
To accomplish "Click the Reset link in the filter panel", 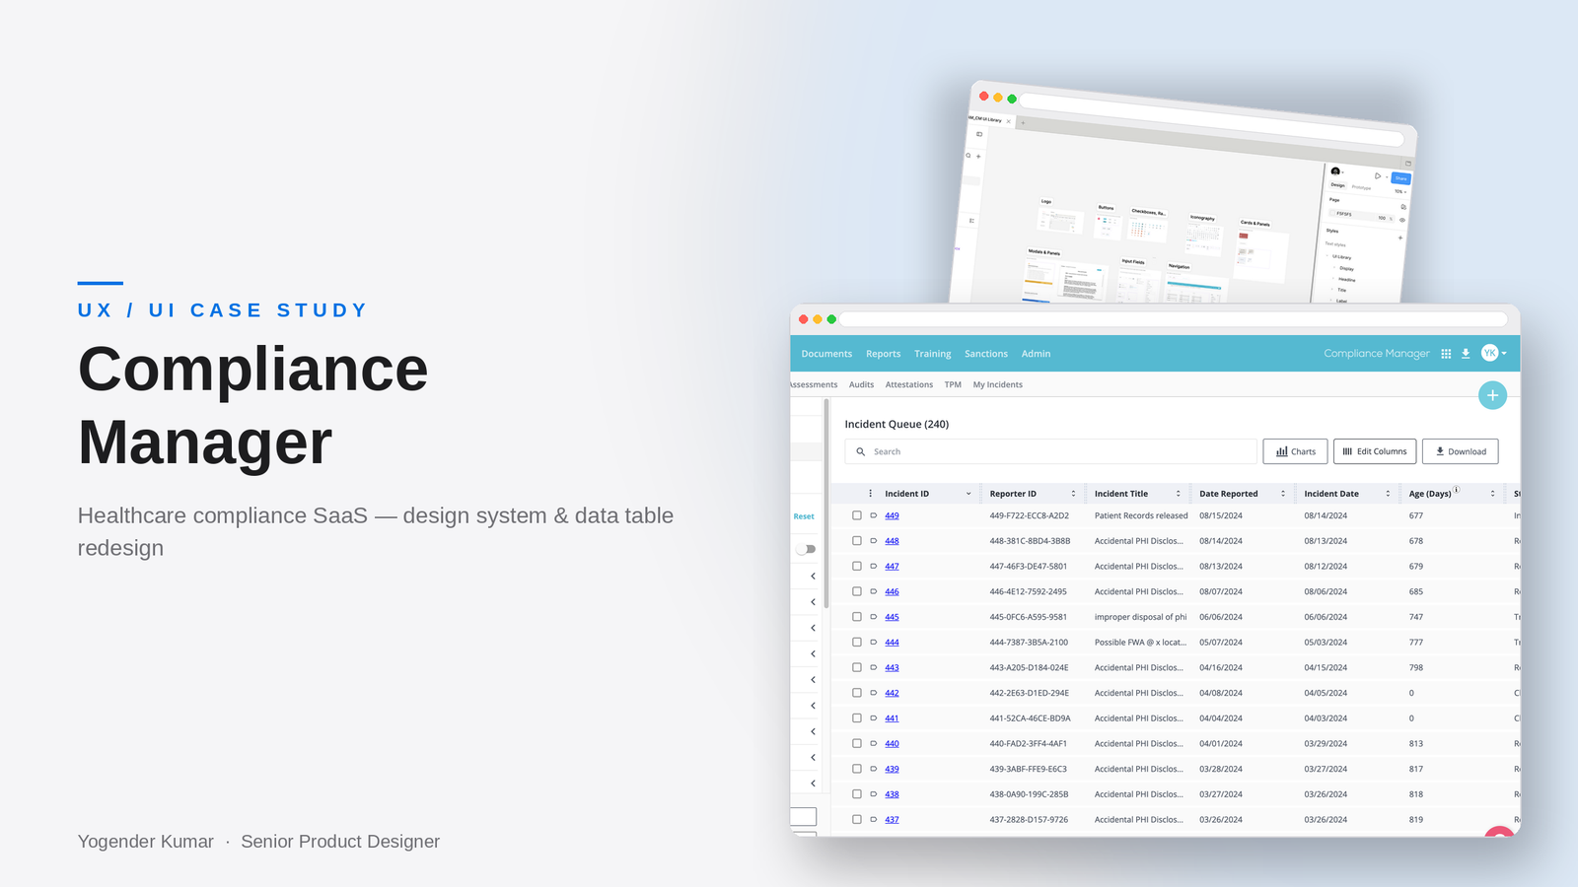I will point(804,516).
